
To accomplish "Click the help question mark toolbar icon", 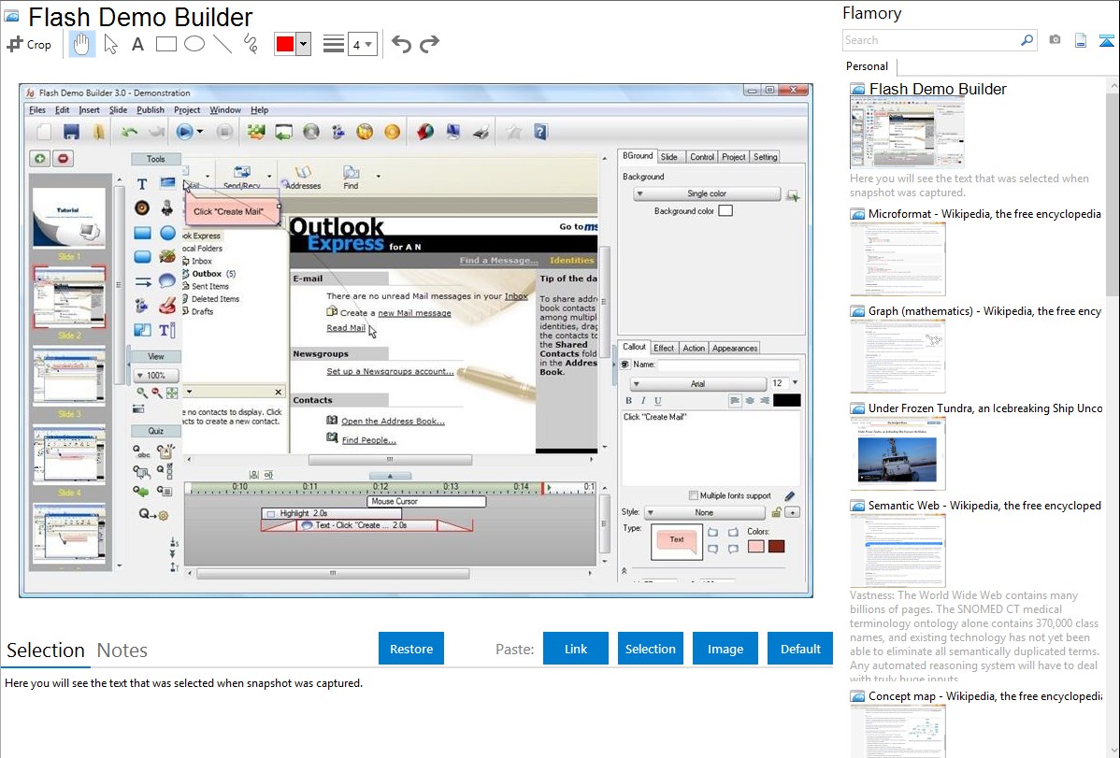I will coord(540,132).
